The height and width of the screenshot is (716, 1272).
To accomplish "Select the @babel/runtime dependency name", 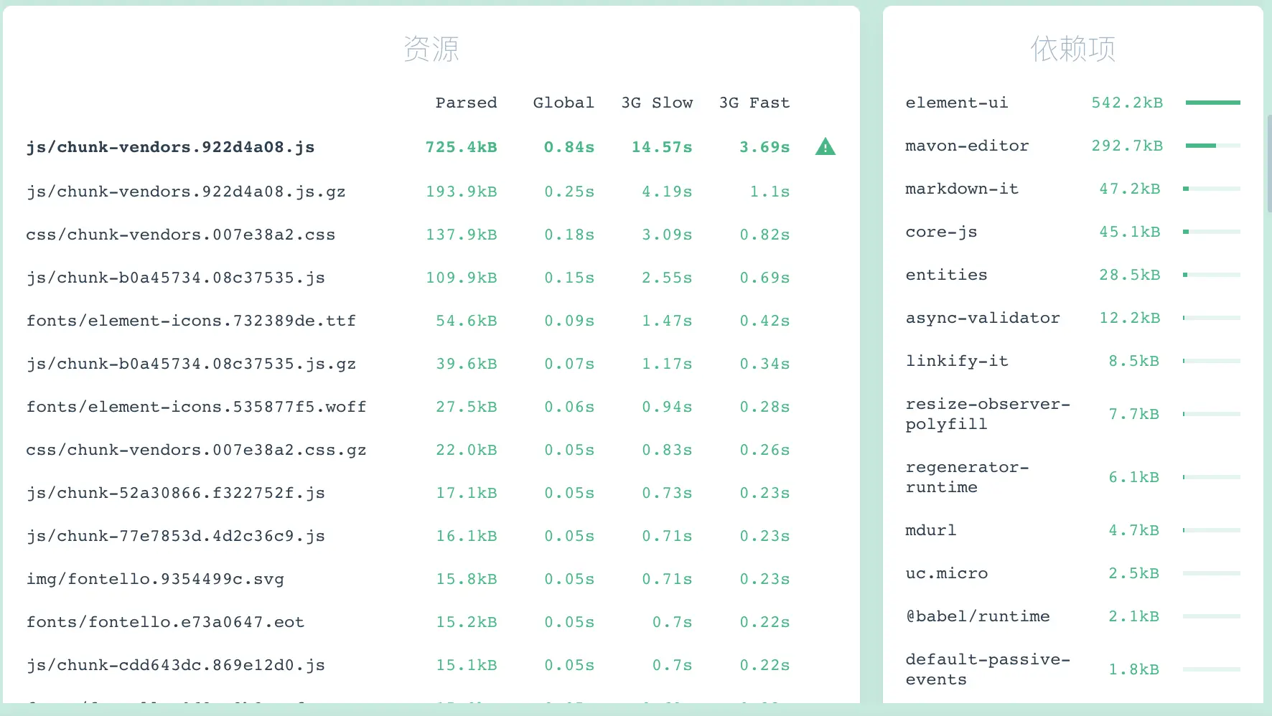I will point(978,616).
